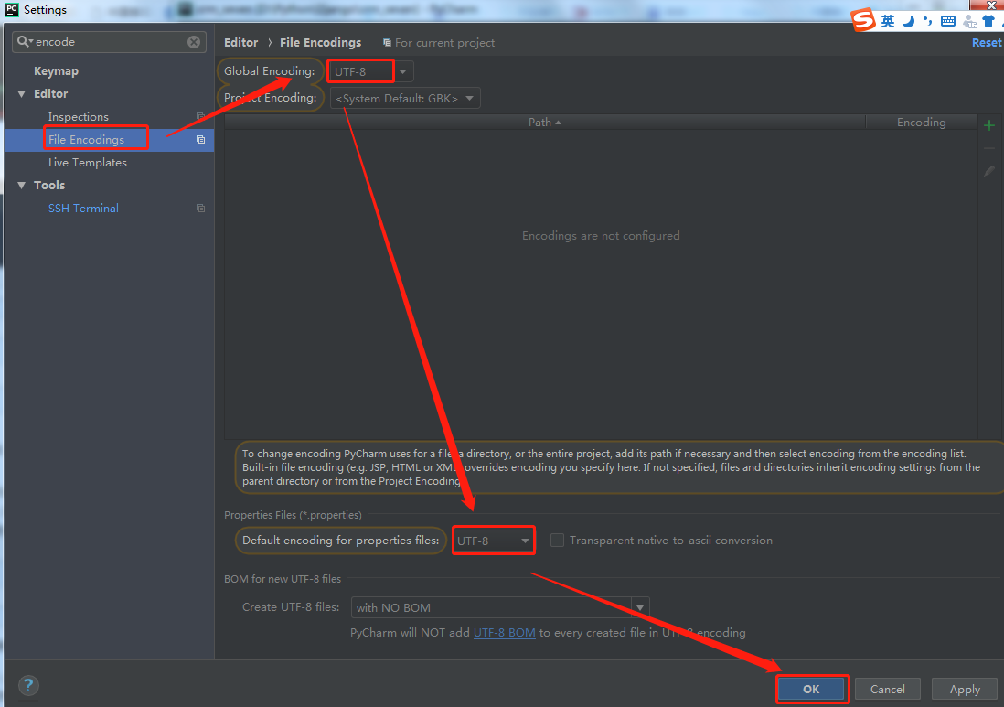Select File Encodings settings page
Image resolution: width=1004 pixels, height=707 pixels.
point(87,140)
